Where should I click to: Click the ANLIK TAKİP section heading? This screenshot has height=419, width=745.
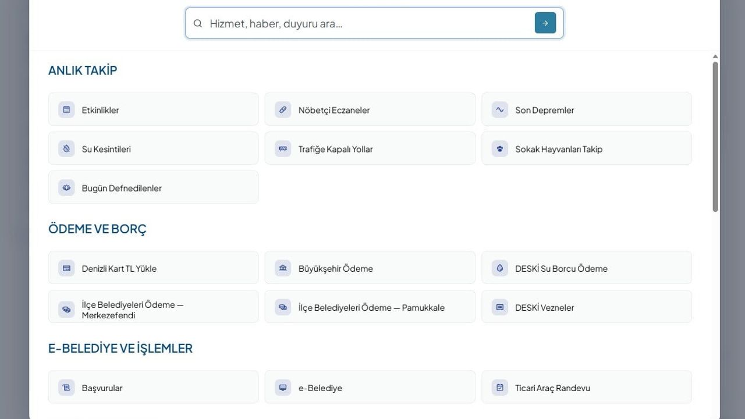(x=83, y=70)
